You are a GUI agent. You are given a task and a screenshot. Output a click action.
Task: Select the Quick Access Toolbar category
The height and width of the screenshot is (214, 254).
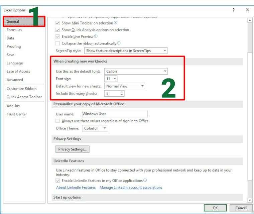pos(24,97)
